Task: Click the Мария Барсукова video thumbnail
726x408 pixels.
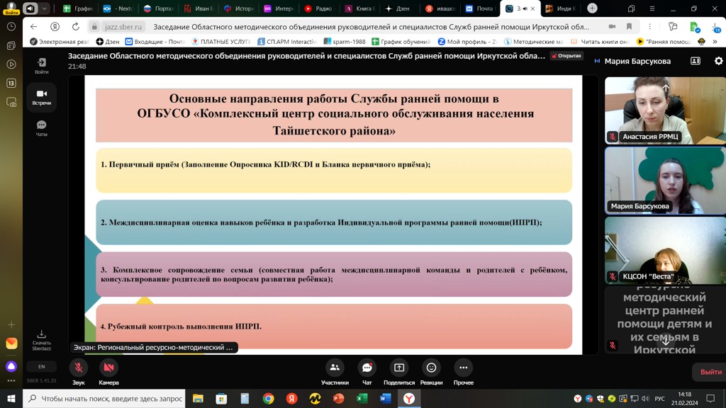Action: (664, 180)
